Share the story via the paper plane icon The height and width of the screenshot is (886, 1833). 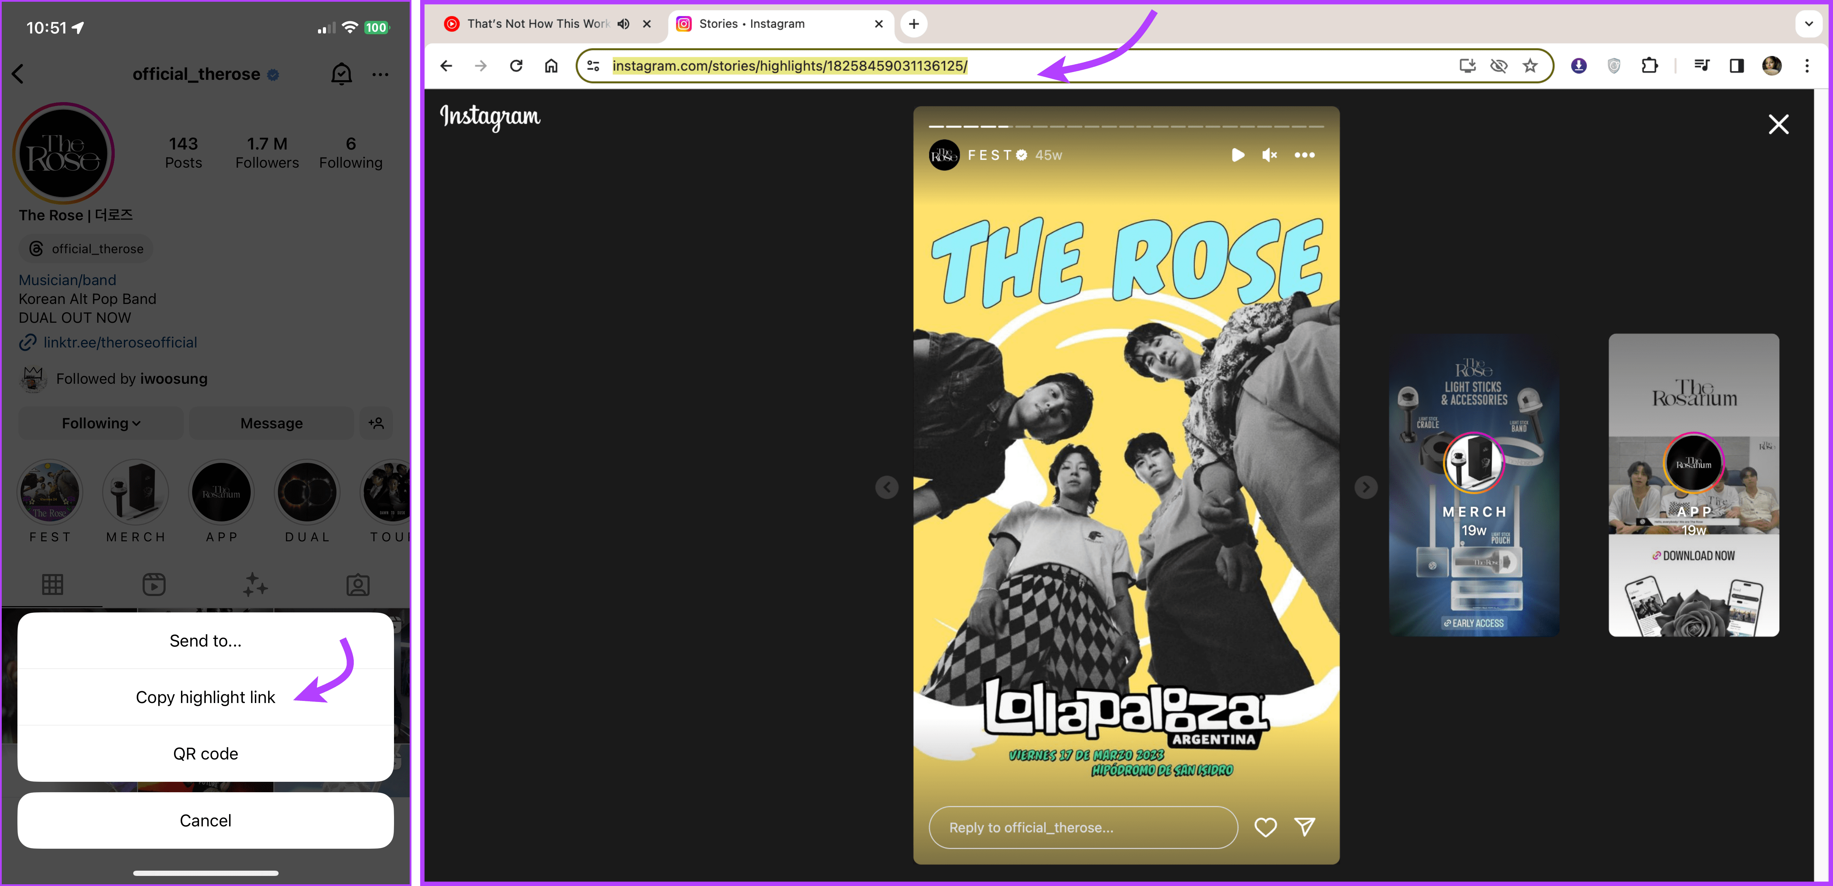pos(1304,827)
